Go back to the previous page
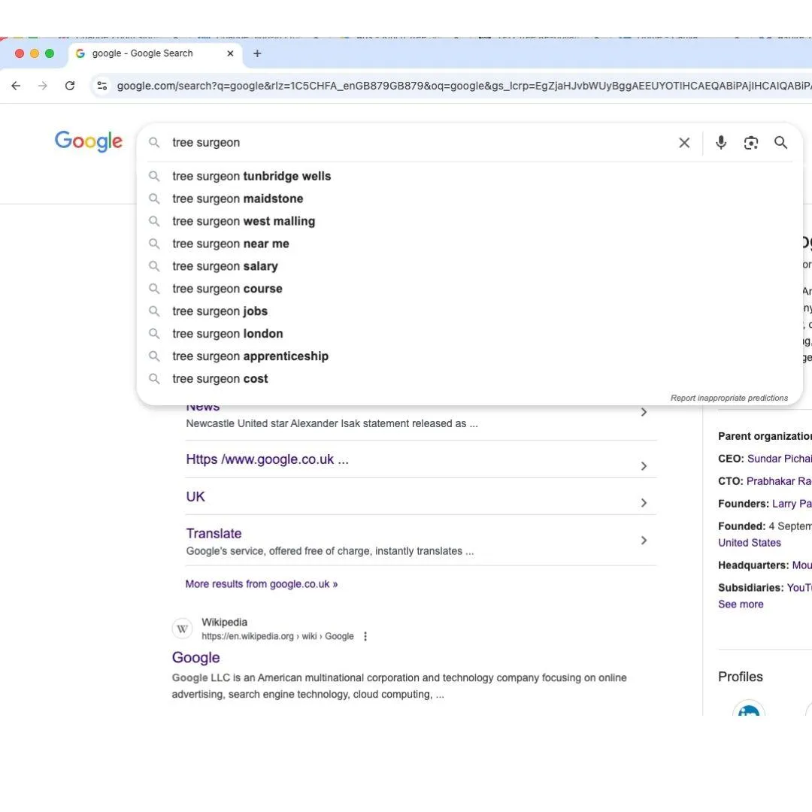This screenshot has height=812, width=812. click(x=16, y=86)
